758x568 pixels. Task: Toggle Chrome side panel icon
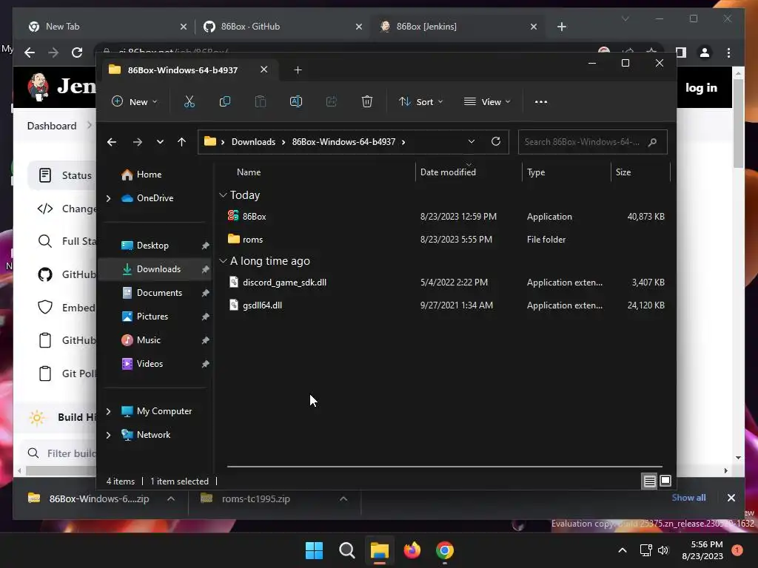pyautogui.click(x=681, y=53)
